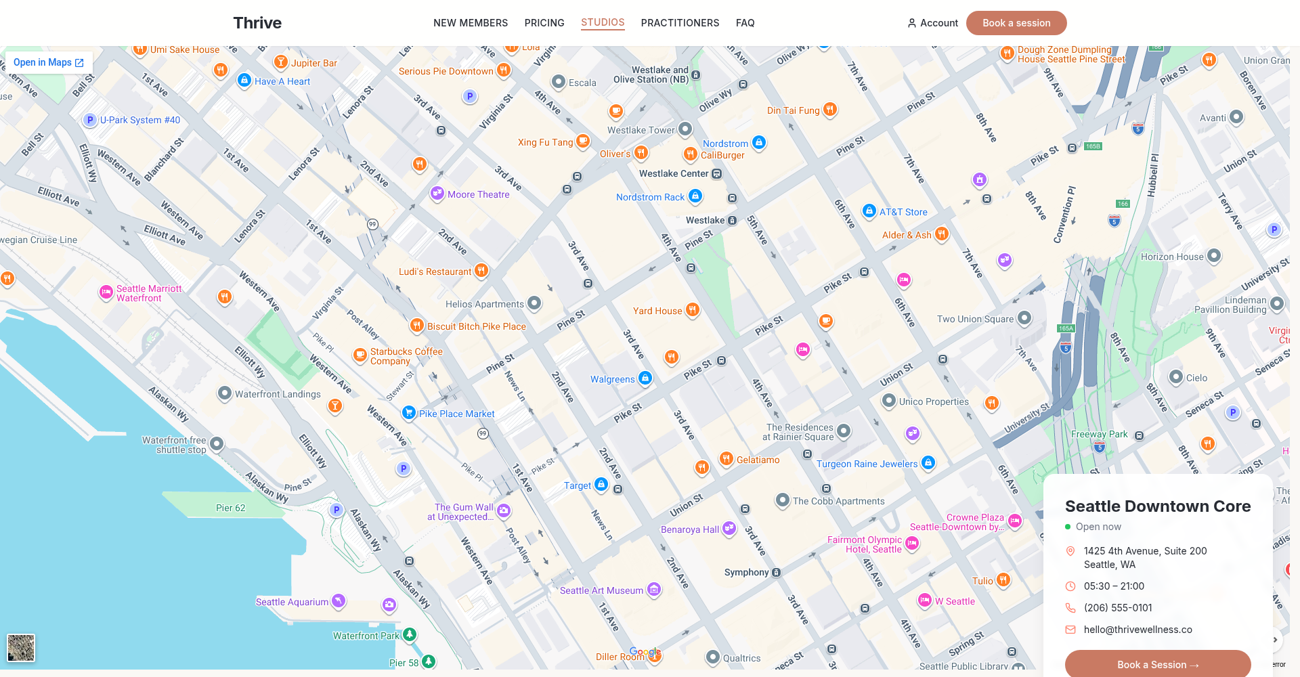1300x677 pixels.
Task: Select the STUDIOS nav tab
Action: (x=603, y=22)
